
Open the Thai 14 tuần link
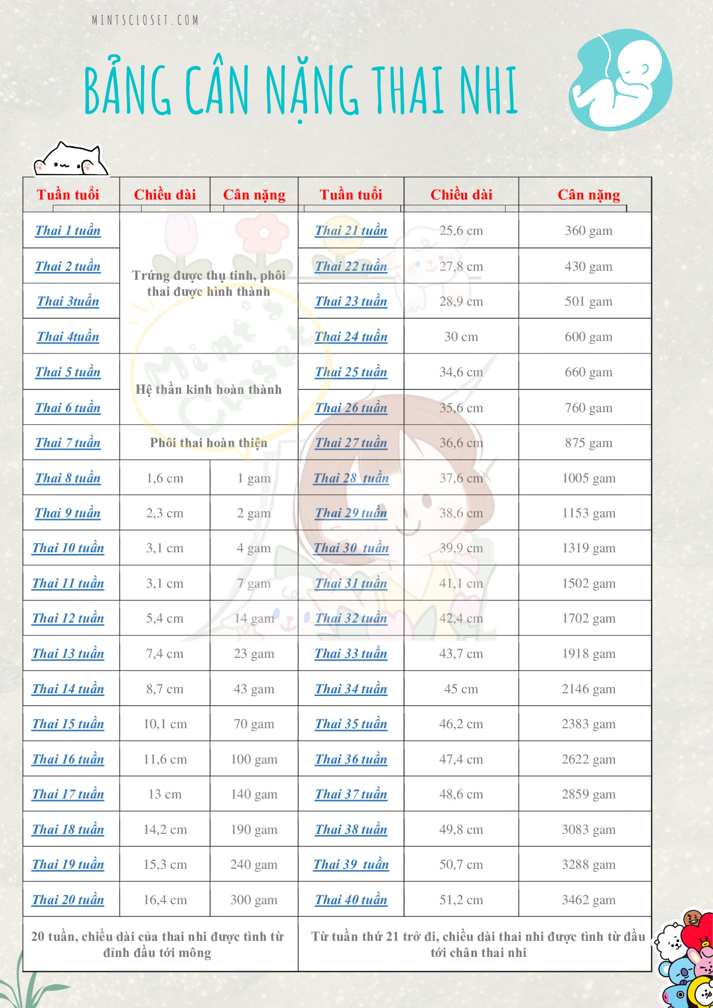(x=68, y=689)
